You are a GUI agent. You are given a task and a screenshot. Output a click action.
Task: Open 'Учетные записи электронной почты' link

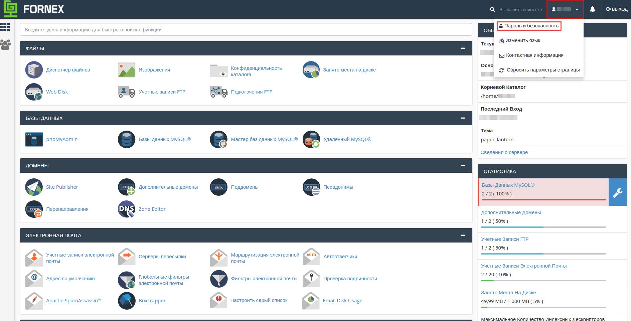coord(80,258)
